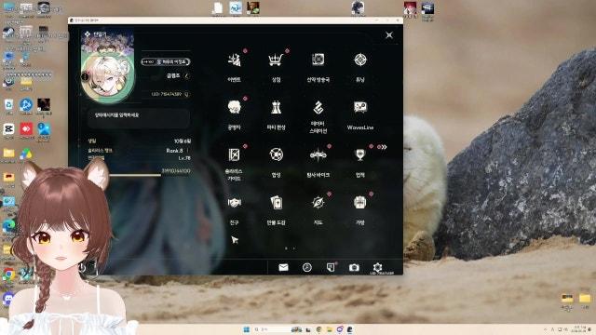596x335 pixels.
Task: Open Edge shortcut on desktop
Action: pyautogui.click(x=8, y=226)
